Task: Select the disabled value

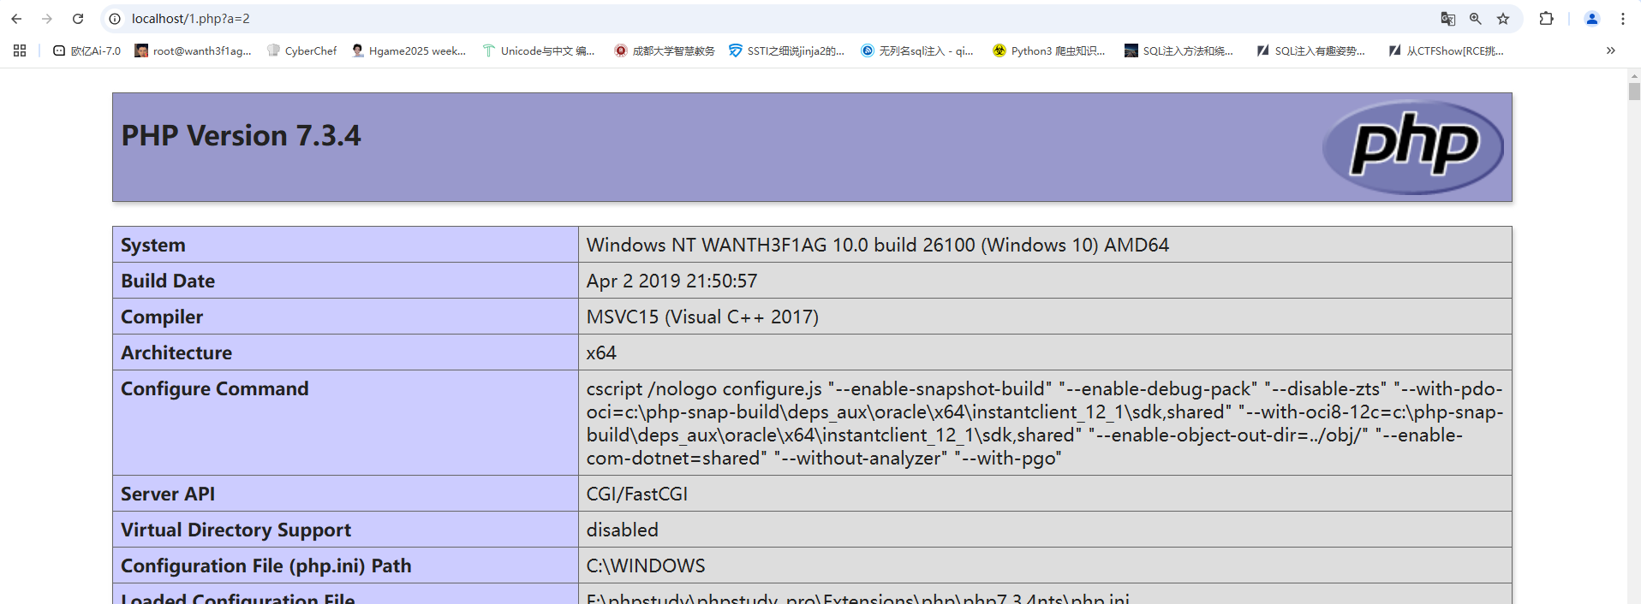Action: pos(623,530)
